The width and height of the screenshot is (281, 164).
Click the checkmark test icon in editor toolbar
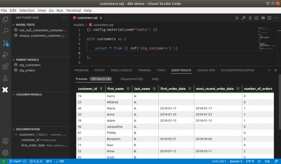(257, 18)
